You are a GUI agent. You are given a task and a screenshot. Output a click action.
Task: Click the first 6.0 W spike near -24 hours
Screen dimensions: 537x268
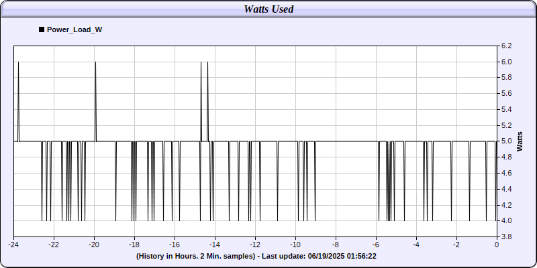click(x=19, y=102)
